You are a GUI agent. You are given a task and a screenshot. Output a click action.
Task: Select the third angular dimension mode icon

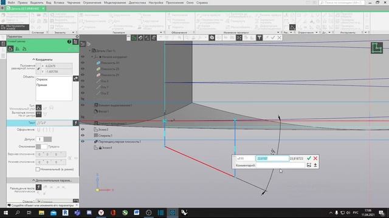coord(24,48)
